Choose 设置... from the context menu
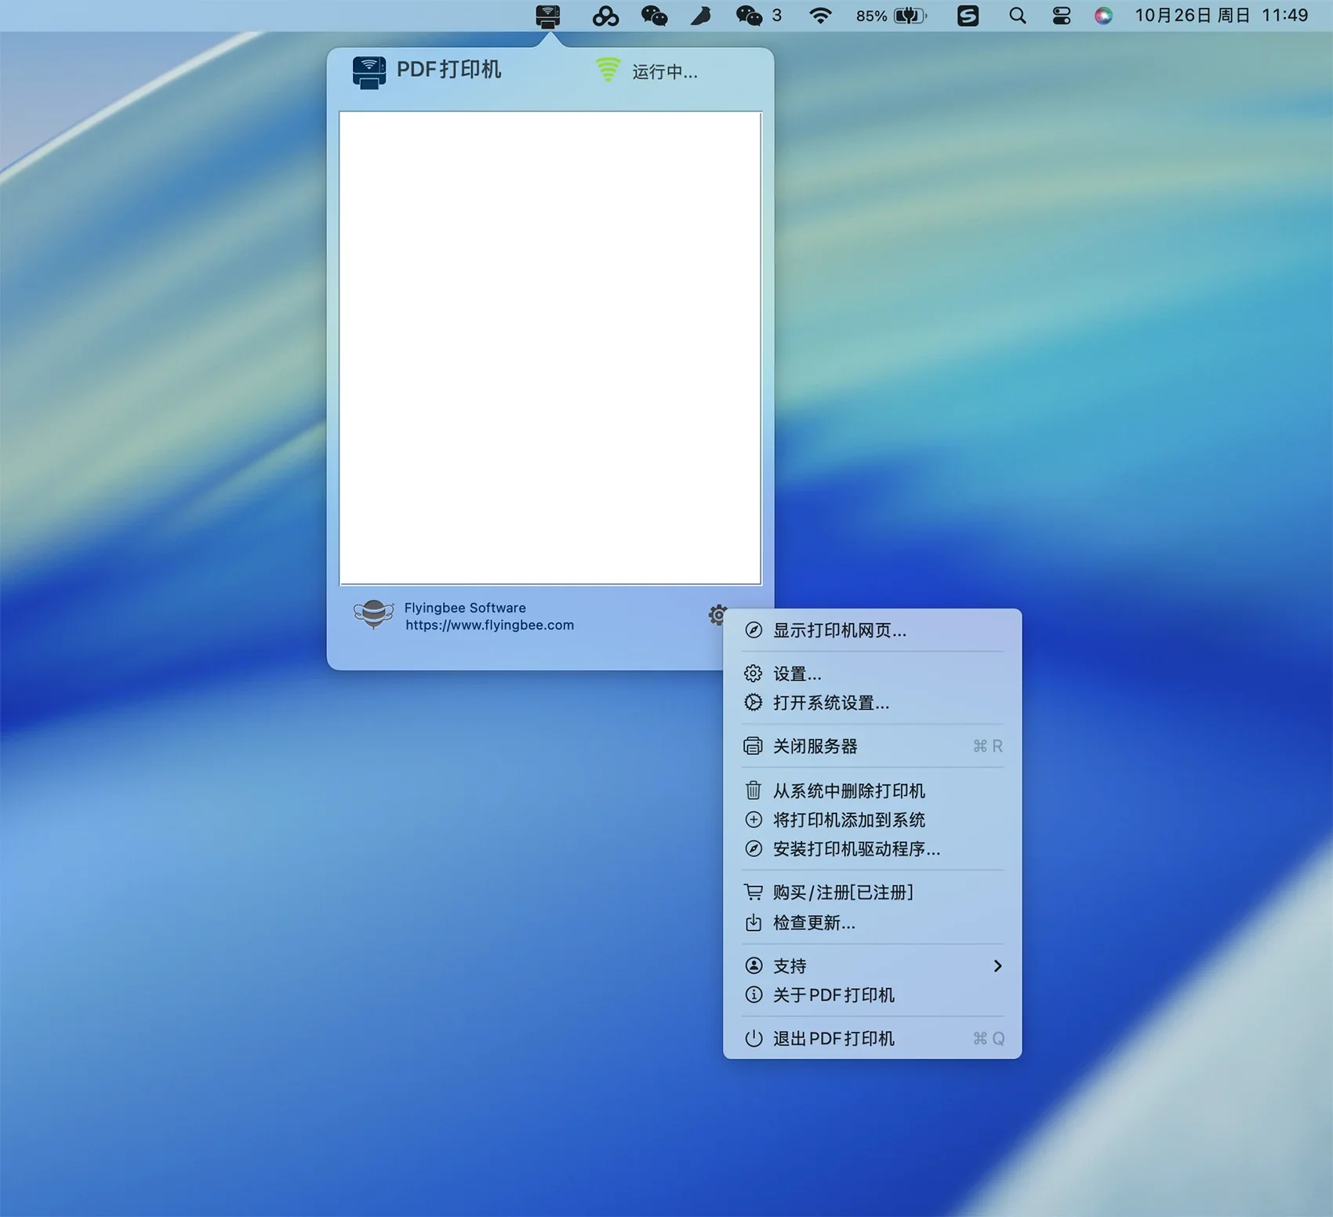 click(797, 674)
